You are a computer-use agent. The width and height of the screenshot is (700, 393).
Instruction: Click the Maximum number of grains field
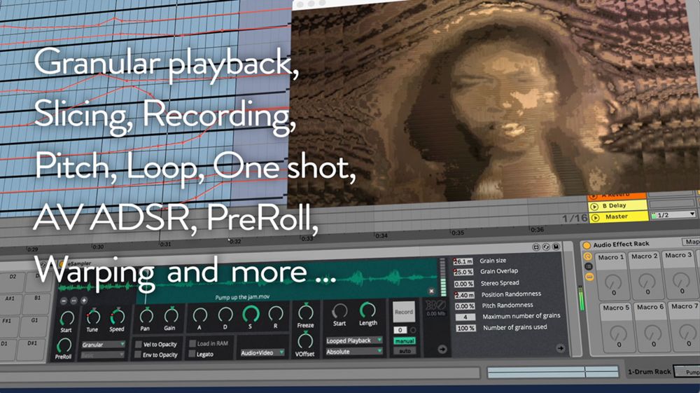(x=465, y=317)
